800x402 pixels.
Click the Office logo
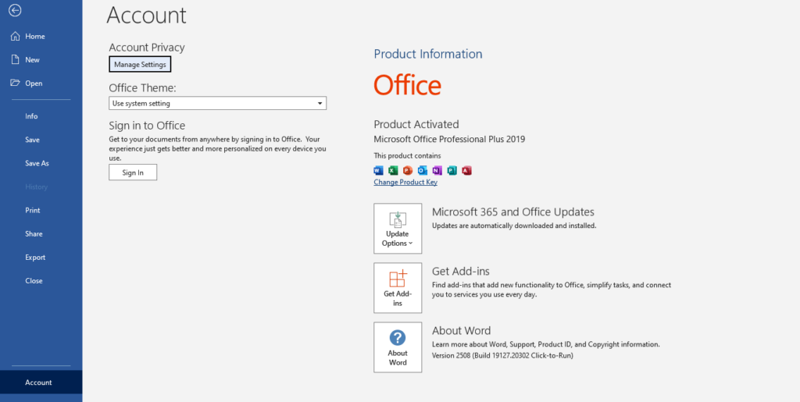pos(408,85)
